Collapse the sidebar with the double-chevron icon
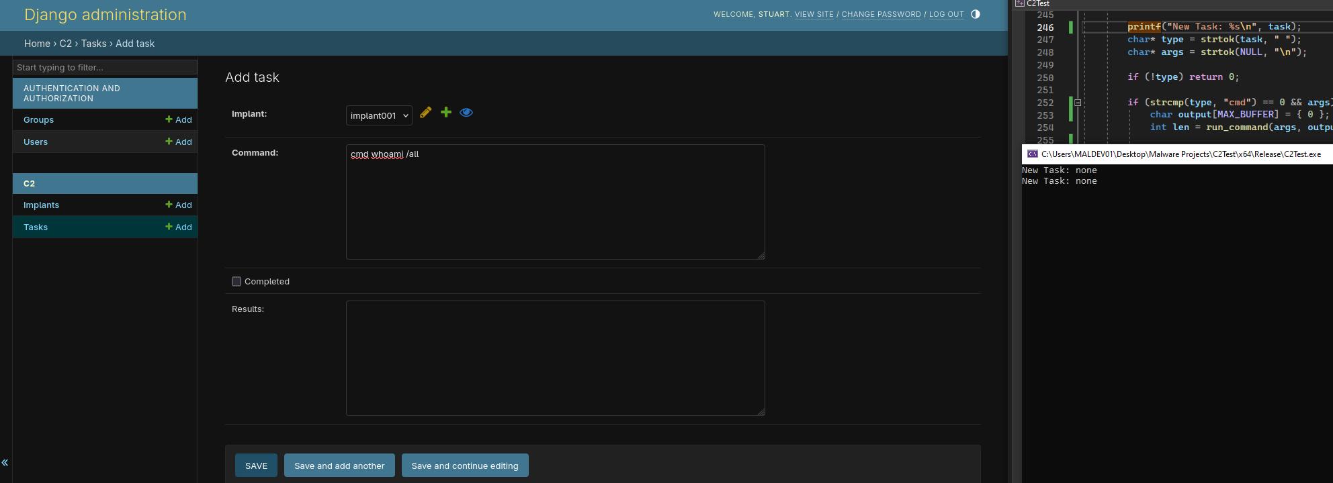 [x=5, y=462]
